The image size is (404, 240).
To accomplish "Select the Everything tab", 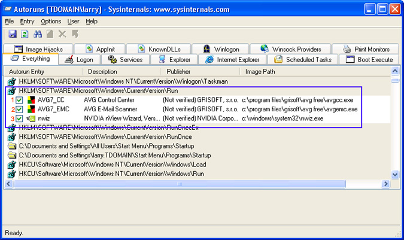I will coord(30,59).
